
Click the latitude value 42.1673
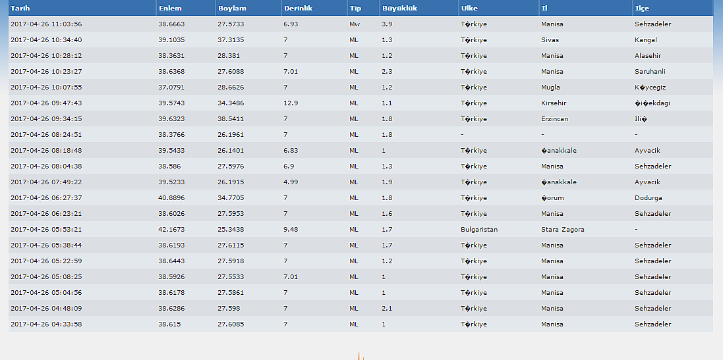coord(171,229)
